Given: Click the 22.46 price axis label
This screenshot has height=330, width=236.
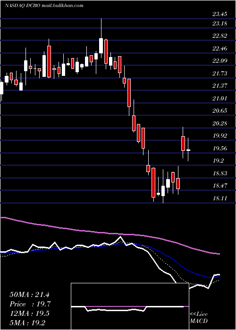Looking at the screenshot, I should 219,48.
